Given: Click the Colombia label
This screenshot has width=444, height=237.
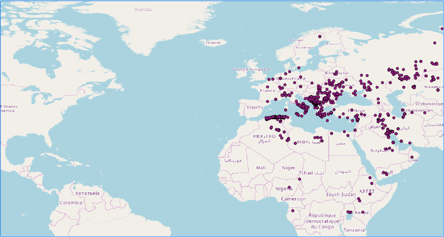Looking at the screenshot, I should tap(71, 203).
